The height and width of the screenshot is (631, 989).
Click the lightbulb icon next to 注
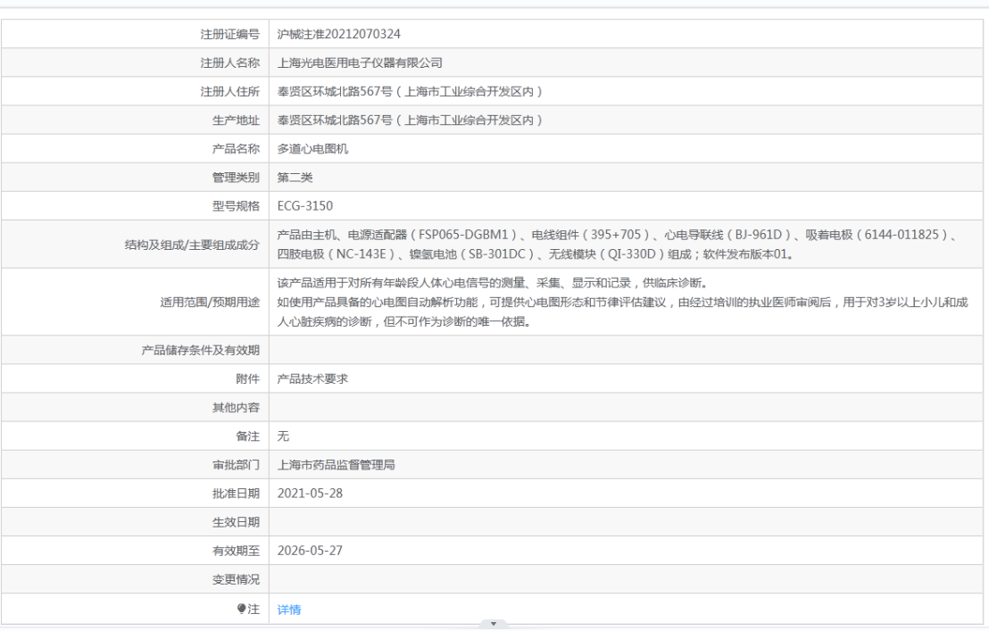pos(241,609)
